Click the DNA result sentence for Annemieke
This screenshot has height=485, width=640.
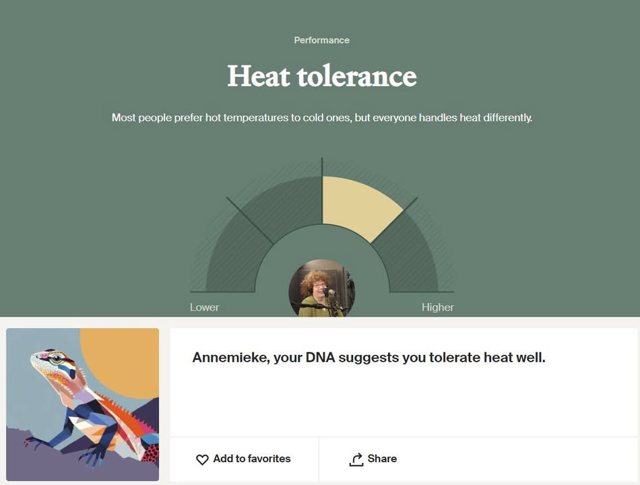369,358
